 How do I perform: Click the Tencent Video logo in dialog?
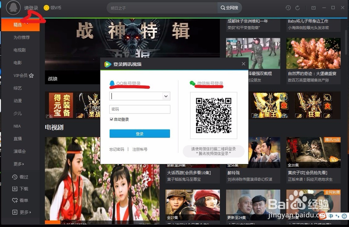[108, 64]
